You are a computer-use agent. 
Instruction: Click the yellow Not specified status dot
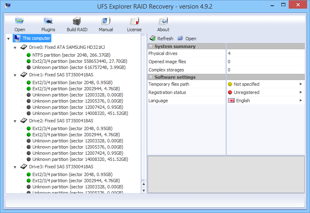(230, 84)
